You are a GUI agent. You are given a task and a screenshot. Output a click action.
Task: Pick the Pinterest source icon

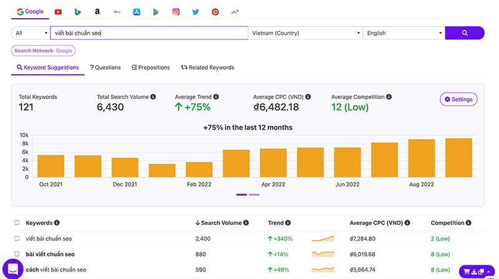(215, 12)
